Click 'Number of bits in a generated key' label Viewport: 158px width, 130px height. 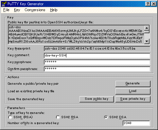tap(33, 123)
